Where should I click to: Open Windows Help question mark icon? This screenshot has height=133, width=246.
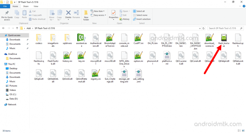click(244, 6)
